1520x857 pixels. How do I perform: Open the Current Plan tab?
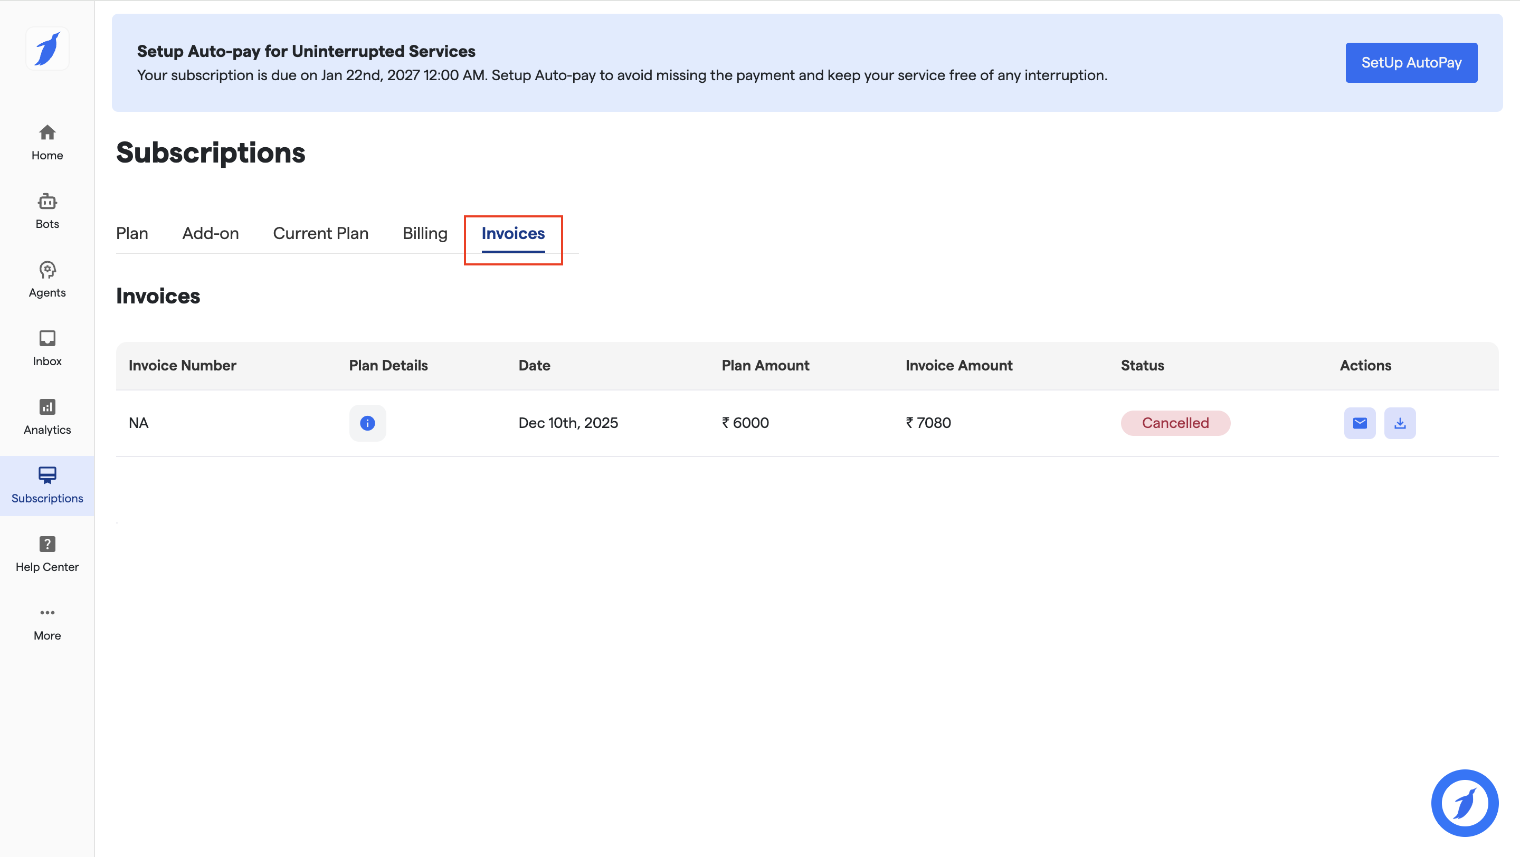coord(320,234)
